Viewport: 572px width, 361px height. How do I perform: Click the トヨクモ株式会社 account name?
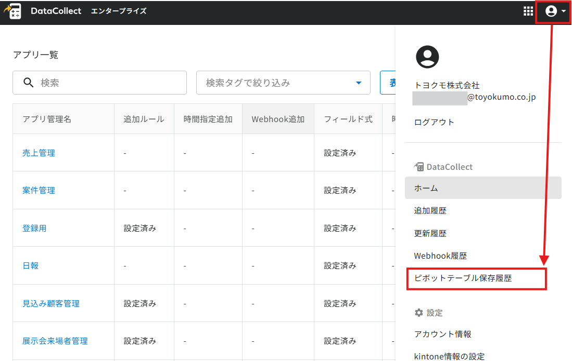click(x=447, y=85)
